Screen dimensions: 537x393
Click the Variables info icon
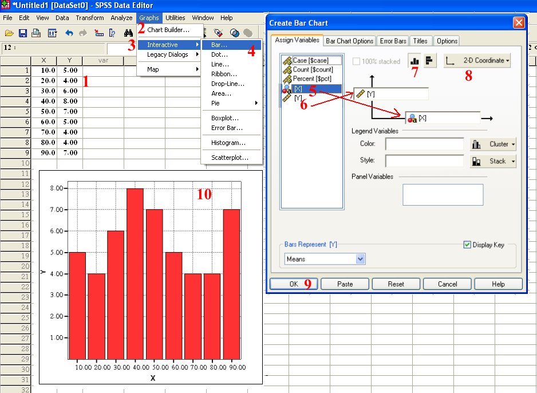coord(112,33)
